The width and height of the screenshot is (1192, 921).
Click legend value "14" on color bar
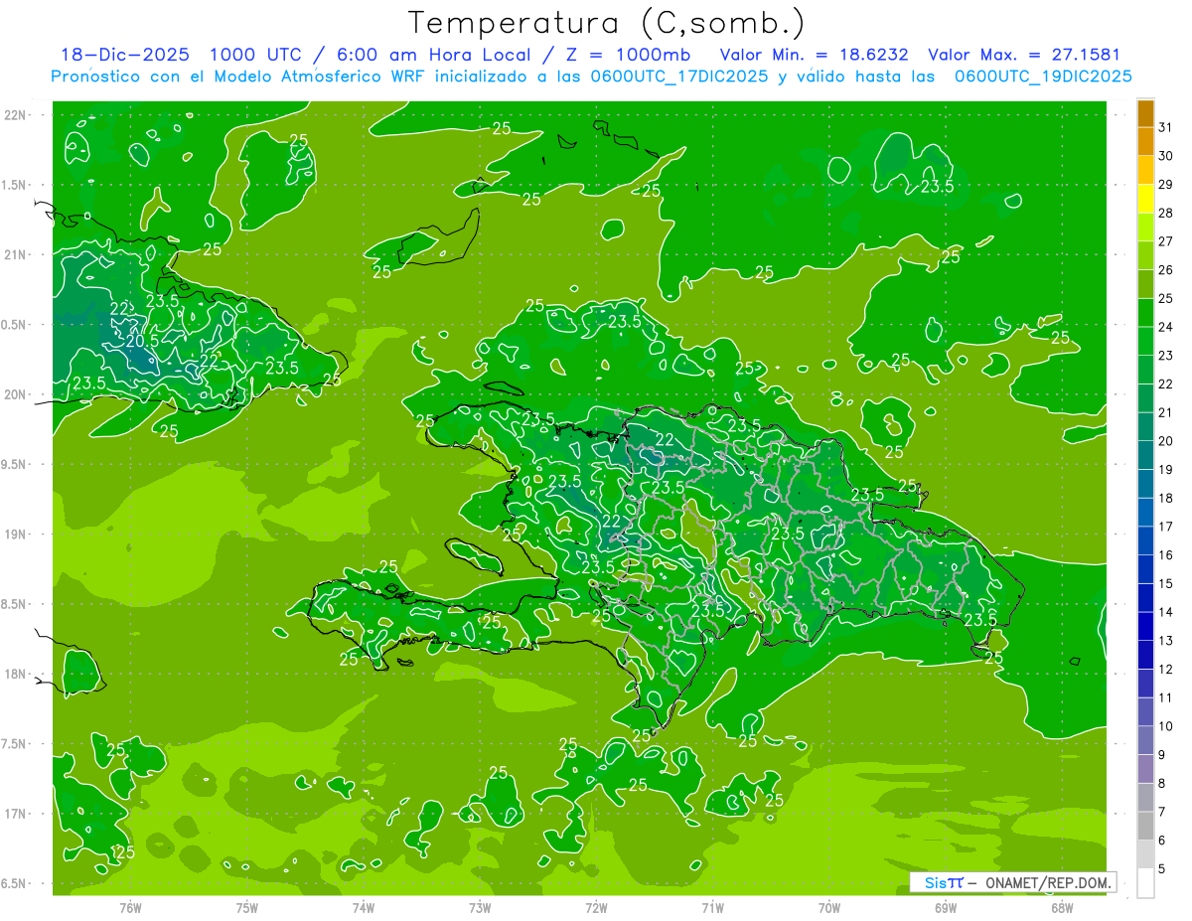click(1166, 612)
